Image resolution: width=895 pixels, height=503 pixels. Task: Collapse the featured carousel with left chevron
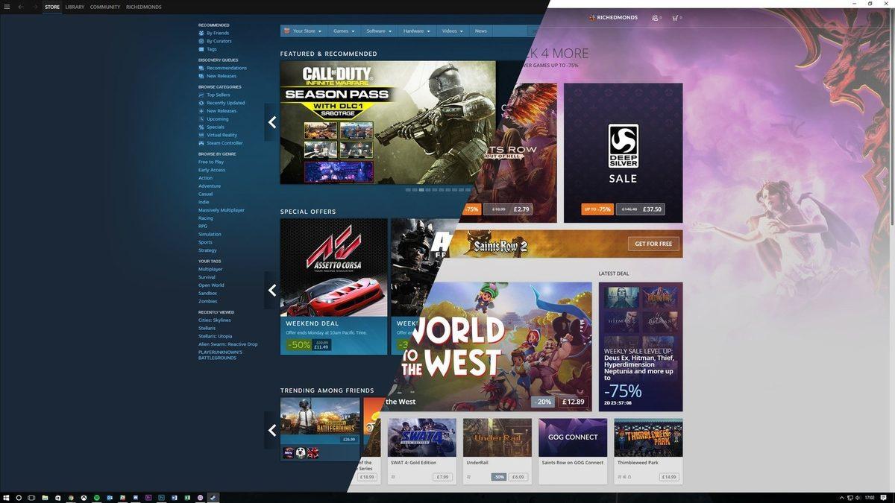point(272,121)
